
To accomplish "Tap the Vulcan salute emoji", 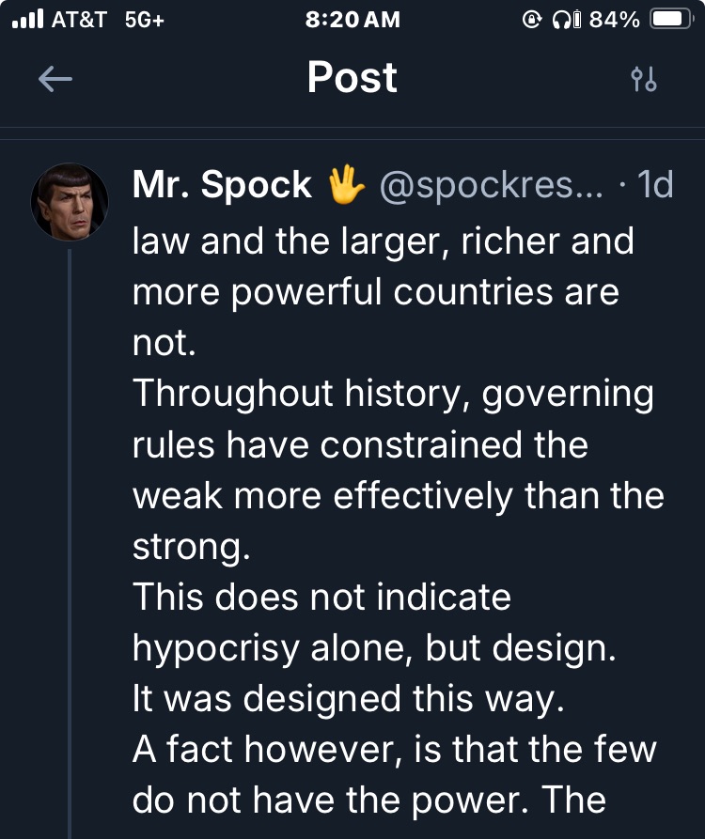I will (x=346, y=185).
